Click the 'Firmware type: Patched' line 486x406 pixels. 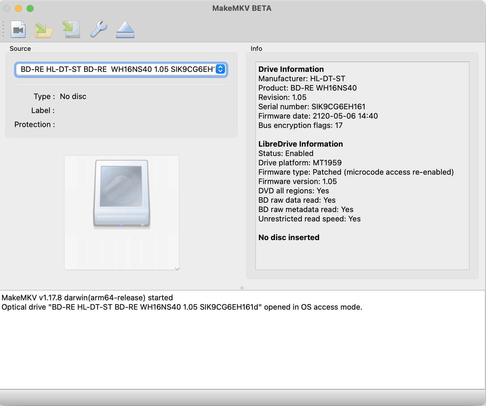tap(356, 172)
